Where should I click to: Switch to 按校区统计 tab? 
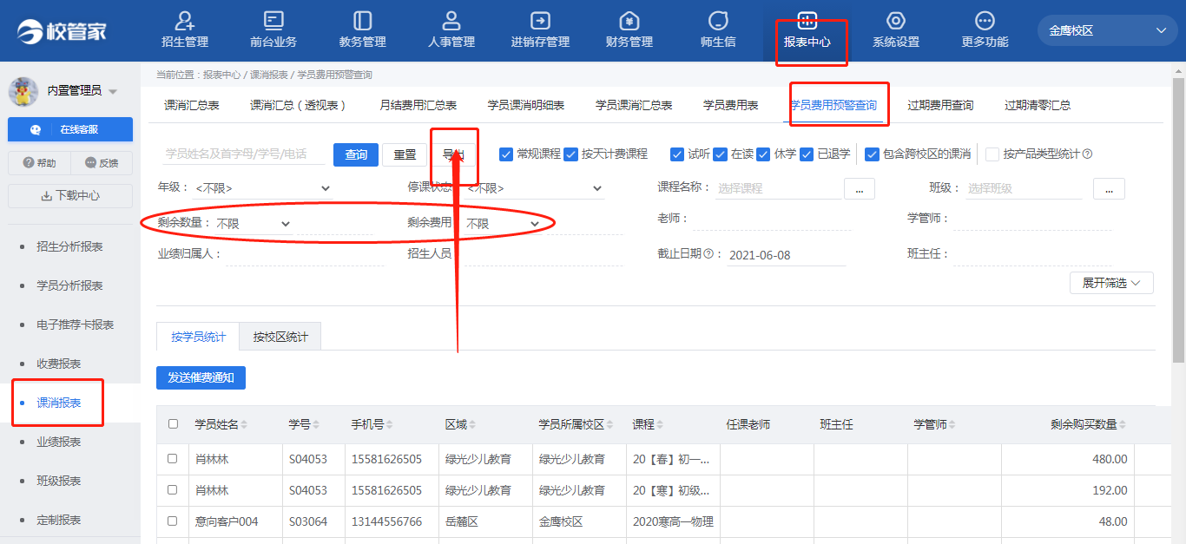point(280,337)
